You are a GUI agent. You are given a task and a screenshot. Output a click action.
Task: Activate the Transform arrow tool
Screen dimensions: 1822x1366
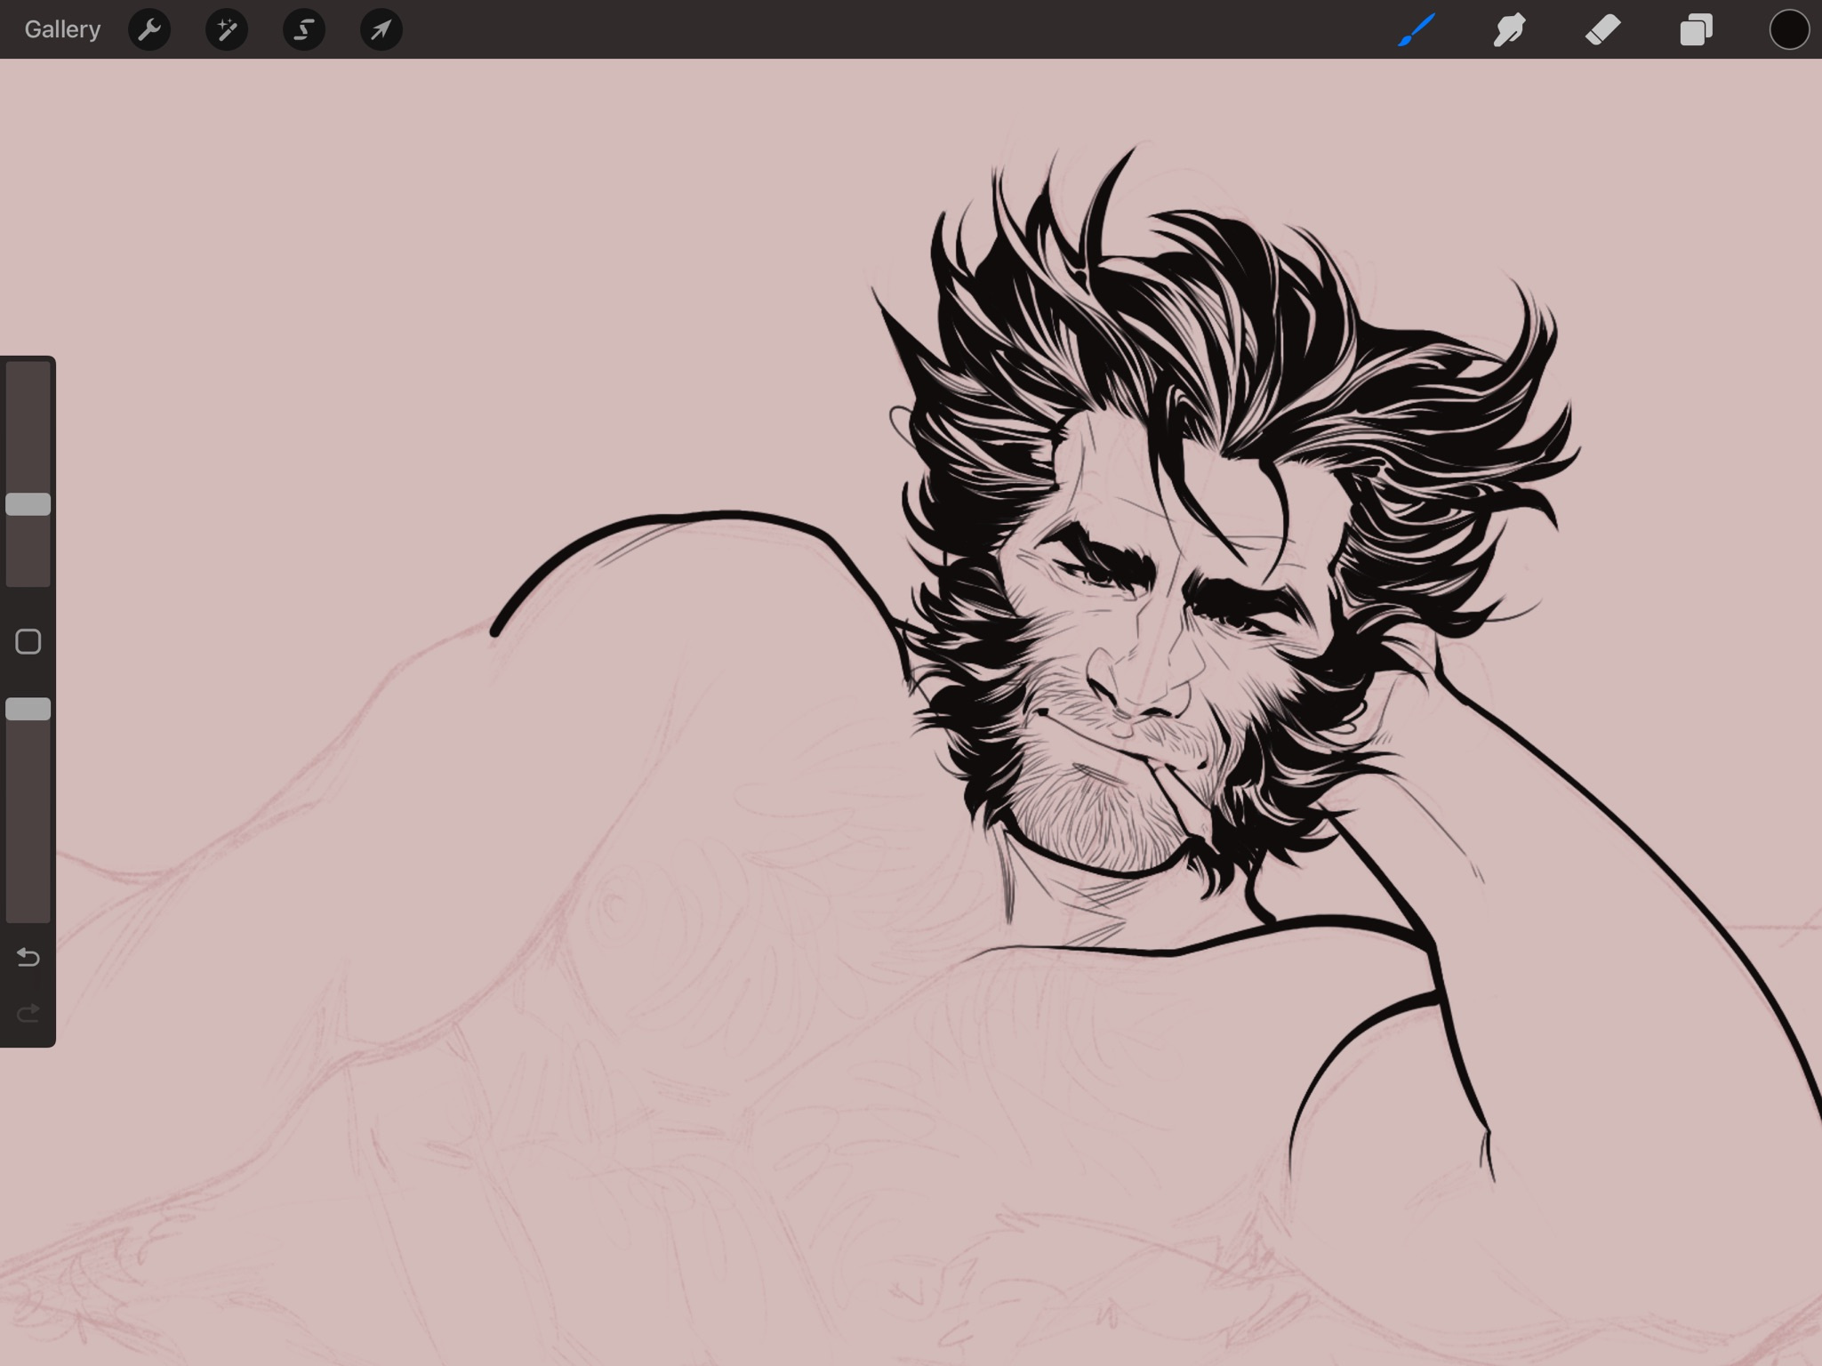381,29
